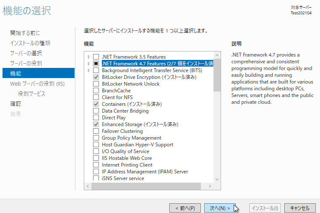Select the Failover Clustering row text
320x213 pixels.
122,131
